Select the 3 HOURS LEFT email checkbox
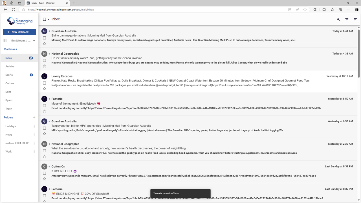This screenshot has height=203, width=361. tap(44, 173)
